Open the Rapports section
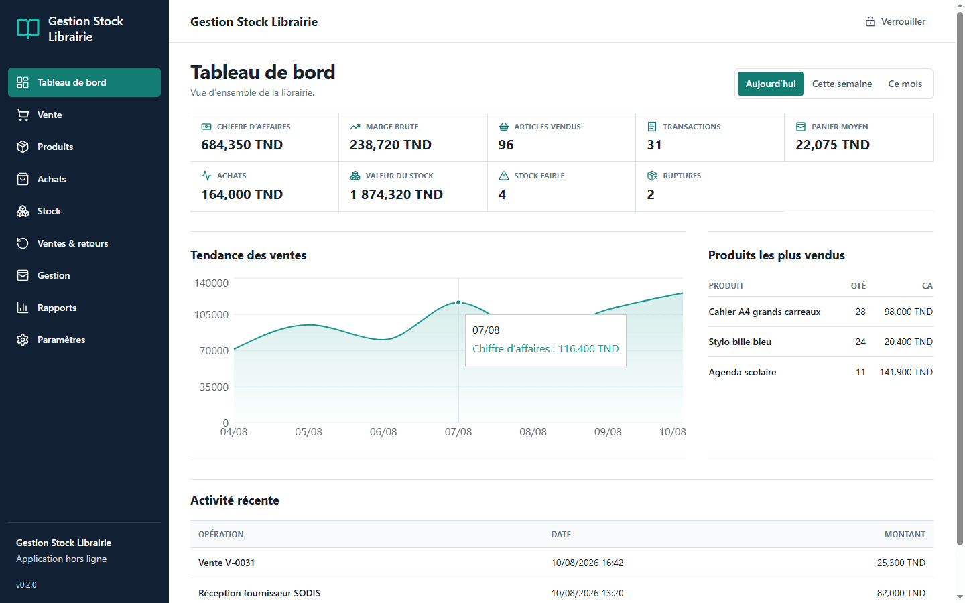 click(84, 308)
